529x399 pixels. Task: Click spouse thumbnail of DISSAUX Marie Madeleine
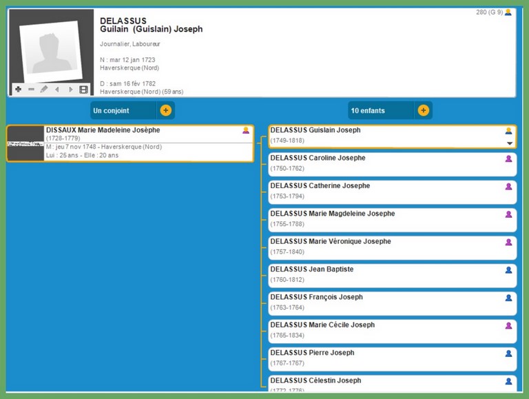[25, 143]
